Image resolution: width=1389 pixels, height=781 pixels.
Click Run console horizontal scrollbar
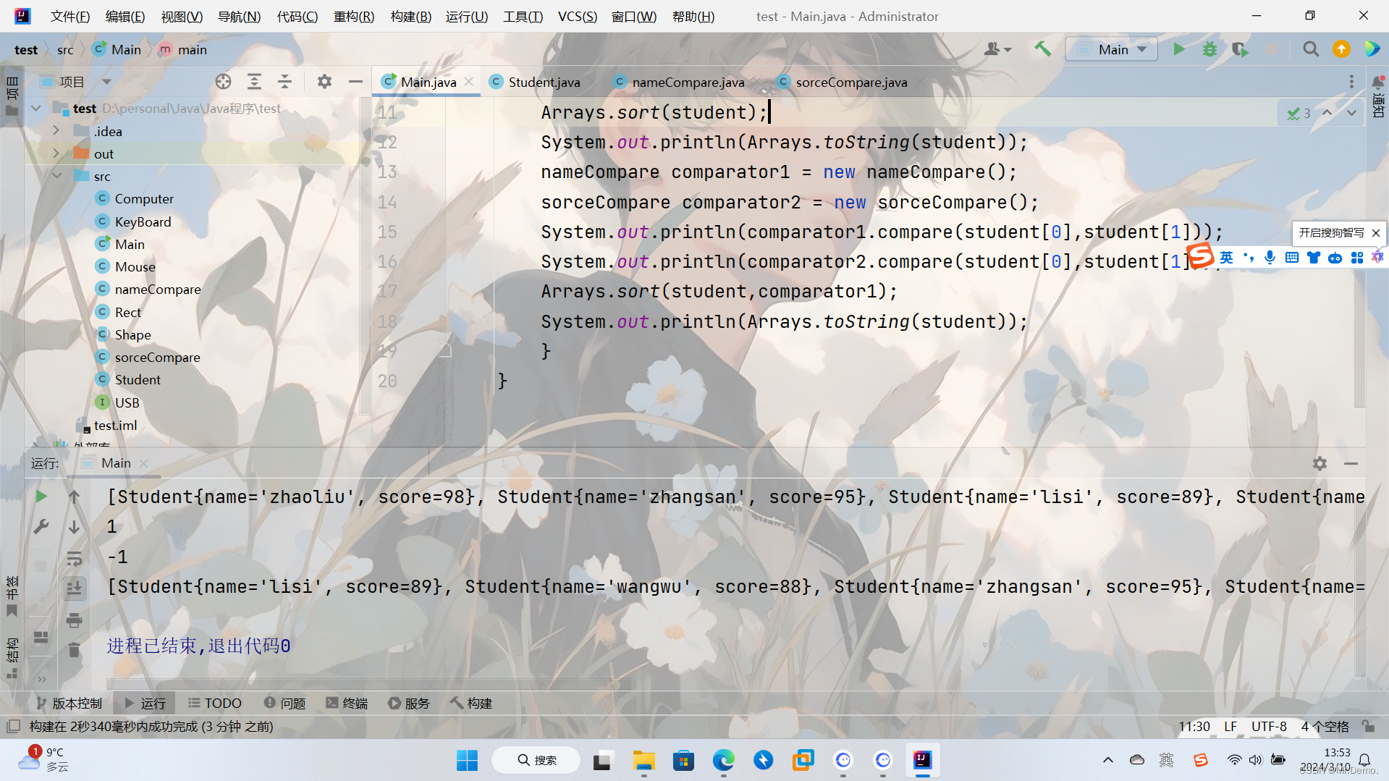point(369,683)
